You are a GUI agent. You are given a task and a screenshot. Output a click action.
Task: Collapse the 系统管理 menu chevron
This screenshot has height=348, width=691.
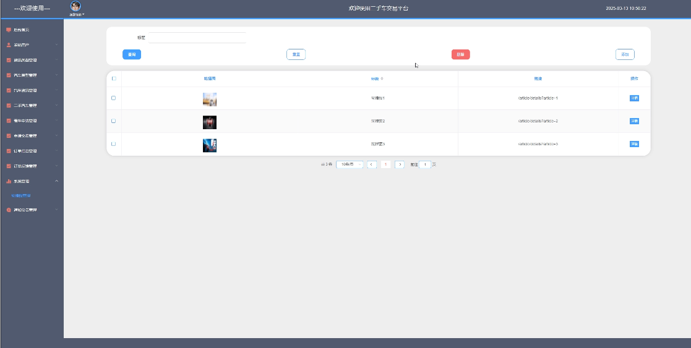56,182
